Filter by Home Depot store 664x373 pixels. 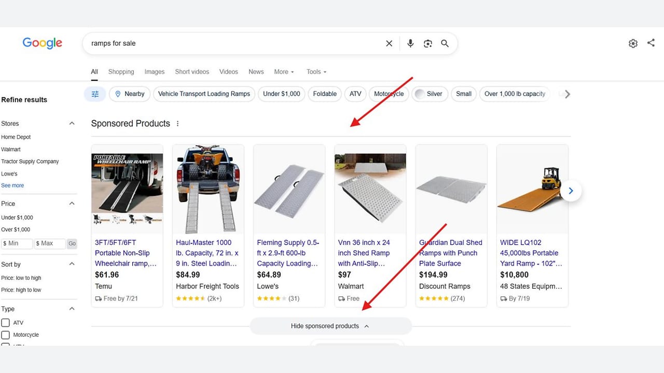tap(16, 137)
